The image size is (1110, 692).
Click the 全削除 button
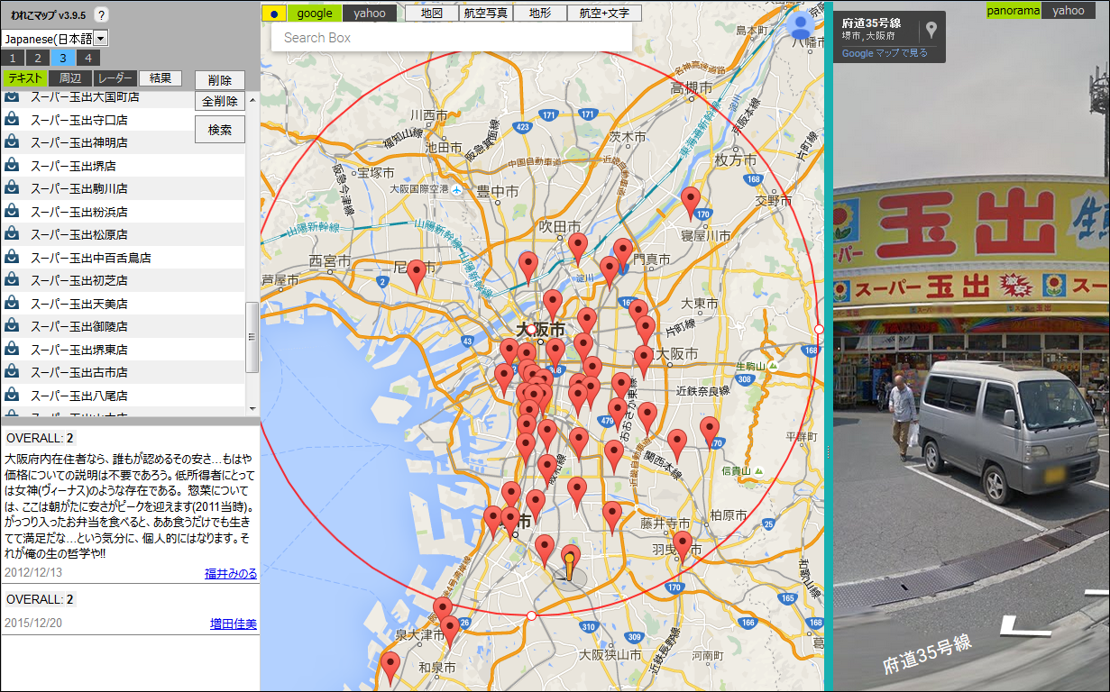pyautogui.click(x=220, y=101)
